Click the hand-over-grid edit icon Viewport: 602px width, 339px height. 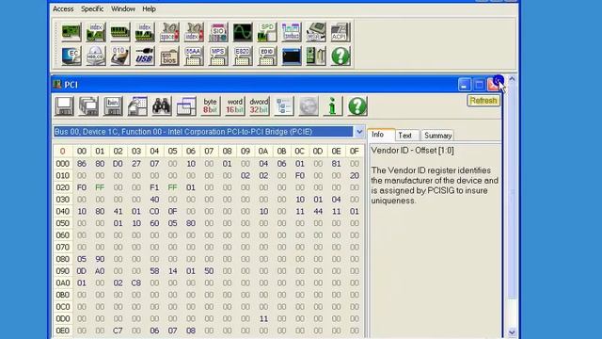pos(137,106)
